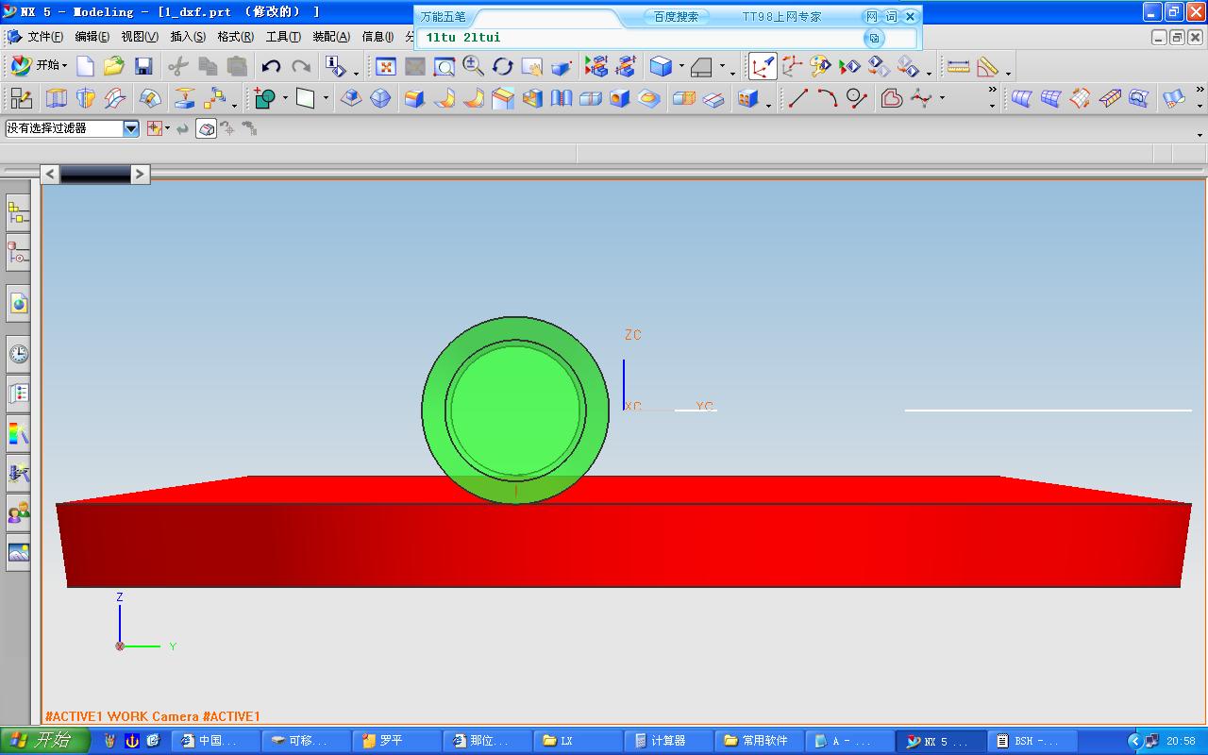
Task: Click the TT98上网专家 tab
Action: coord(781,16)
